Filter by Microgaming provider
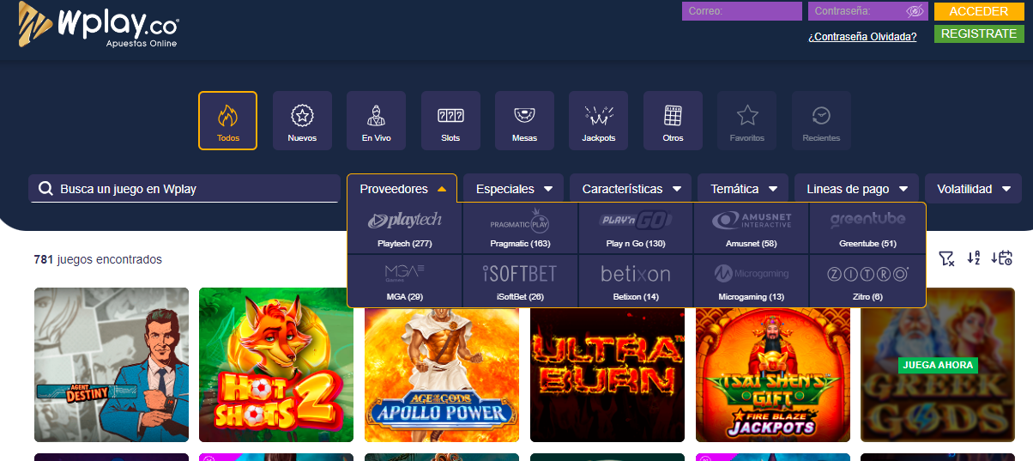 [751, 281]
